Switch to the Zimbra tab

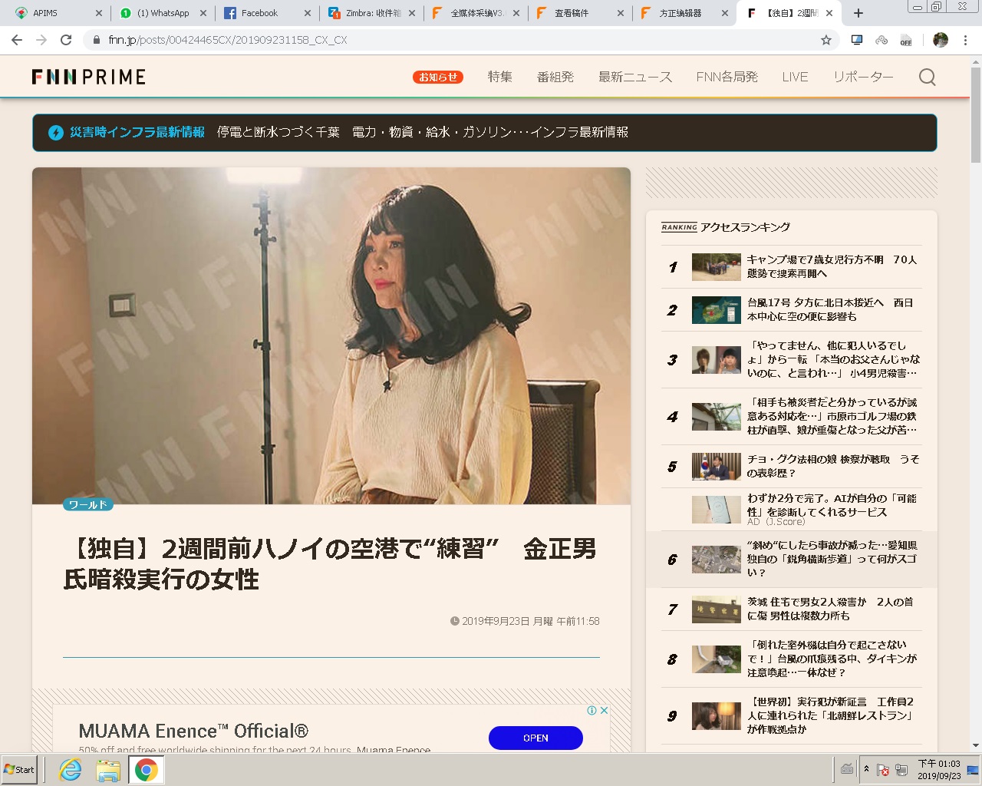(x=371, y=13)
